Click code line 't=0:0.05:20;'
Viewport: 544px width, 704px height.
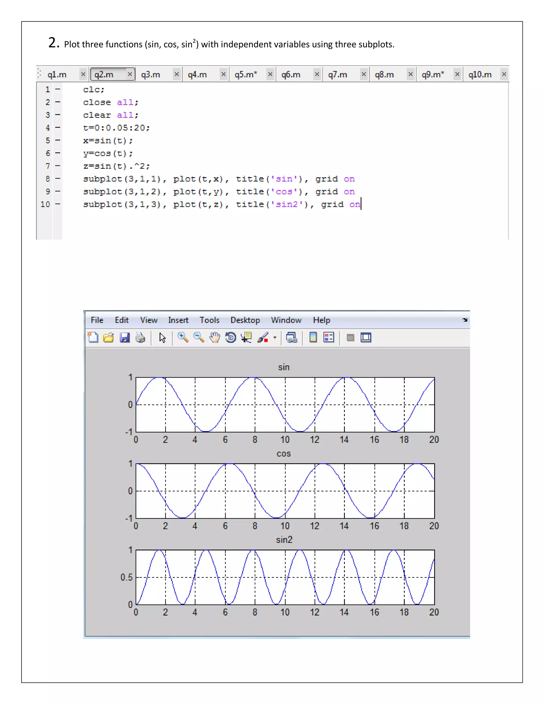(x=117, y=128)
